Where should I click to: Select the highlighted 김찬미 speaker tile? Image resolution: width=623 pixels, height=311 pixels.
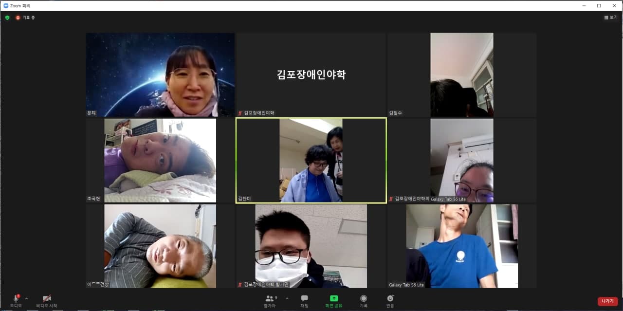coord(311,161)
